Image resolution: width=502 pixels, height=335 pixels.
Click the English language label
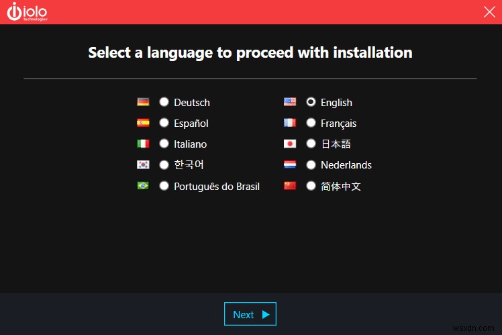coord(336,103)
